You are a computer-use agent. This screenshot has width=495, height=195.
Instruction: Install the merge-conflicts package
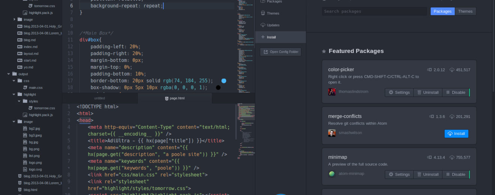[456, 133]
